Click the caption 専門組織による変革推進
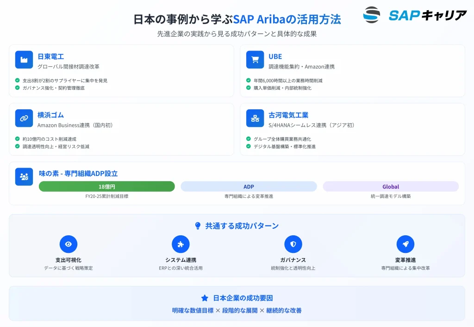The width and height of the screenshot is (474, 327). coord(249,196)
